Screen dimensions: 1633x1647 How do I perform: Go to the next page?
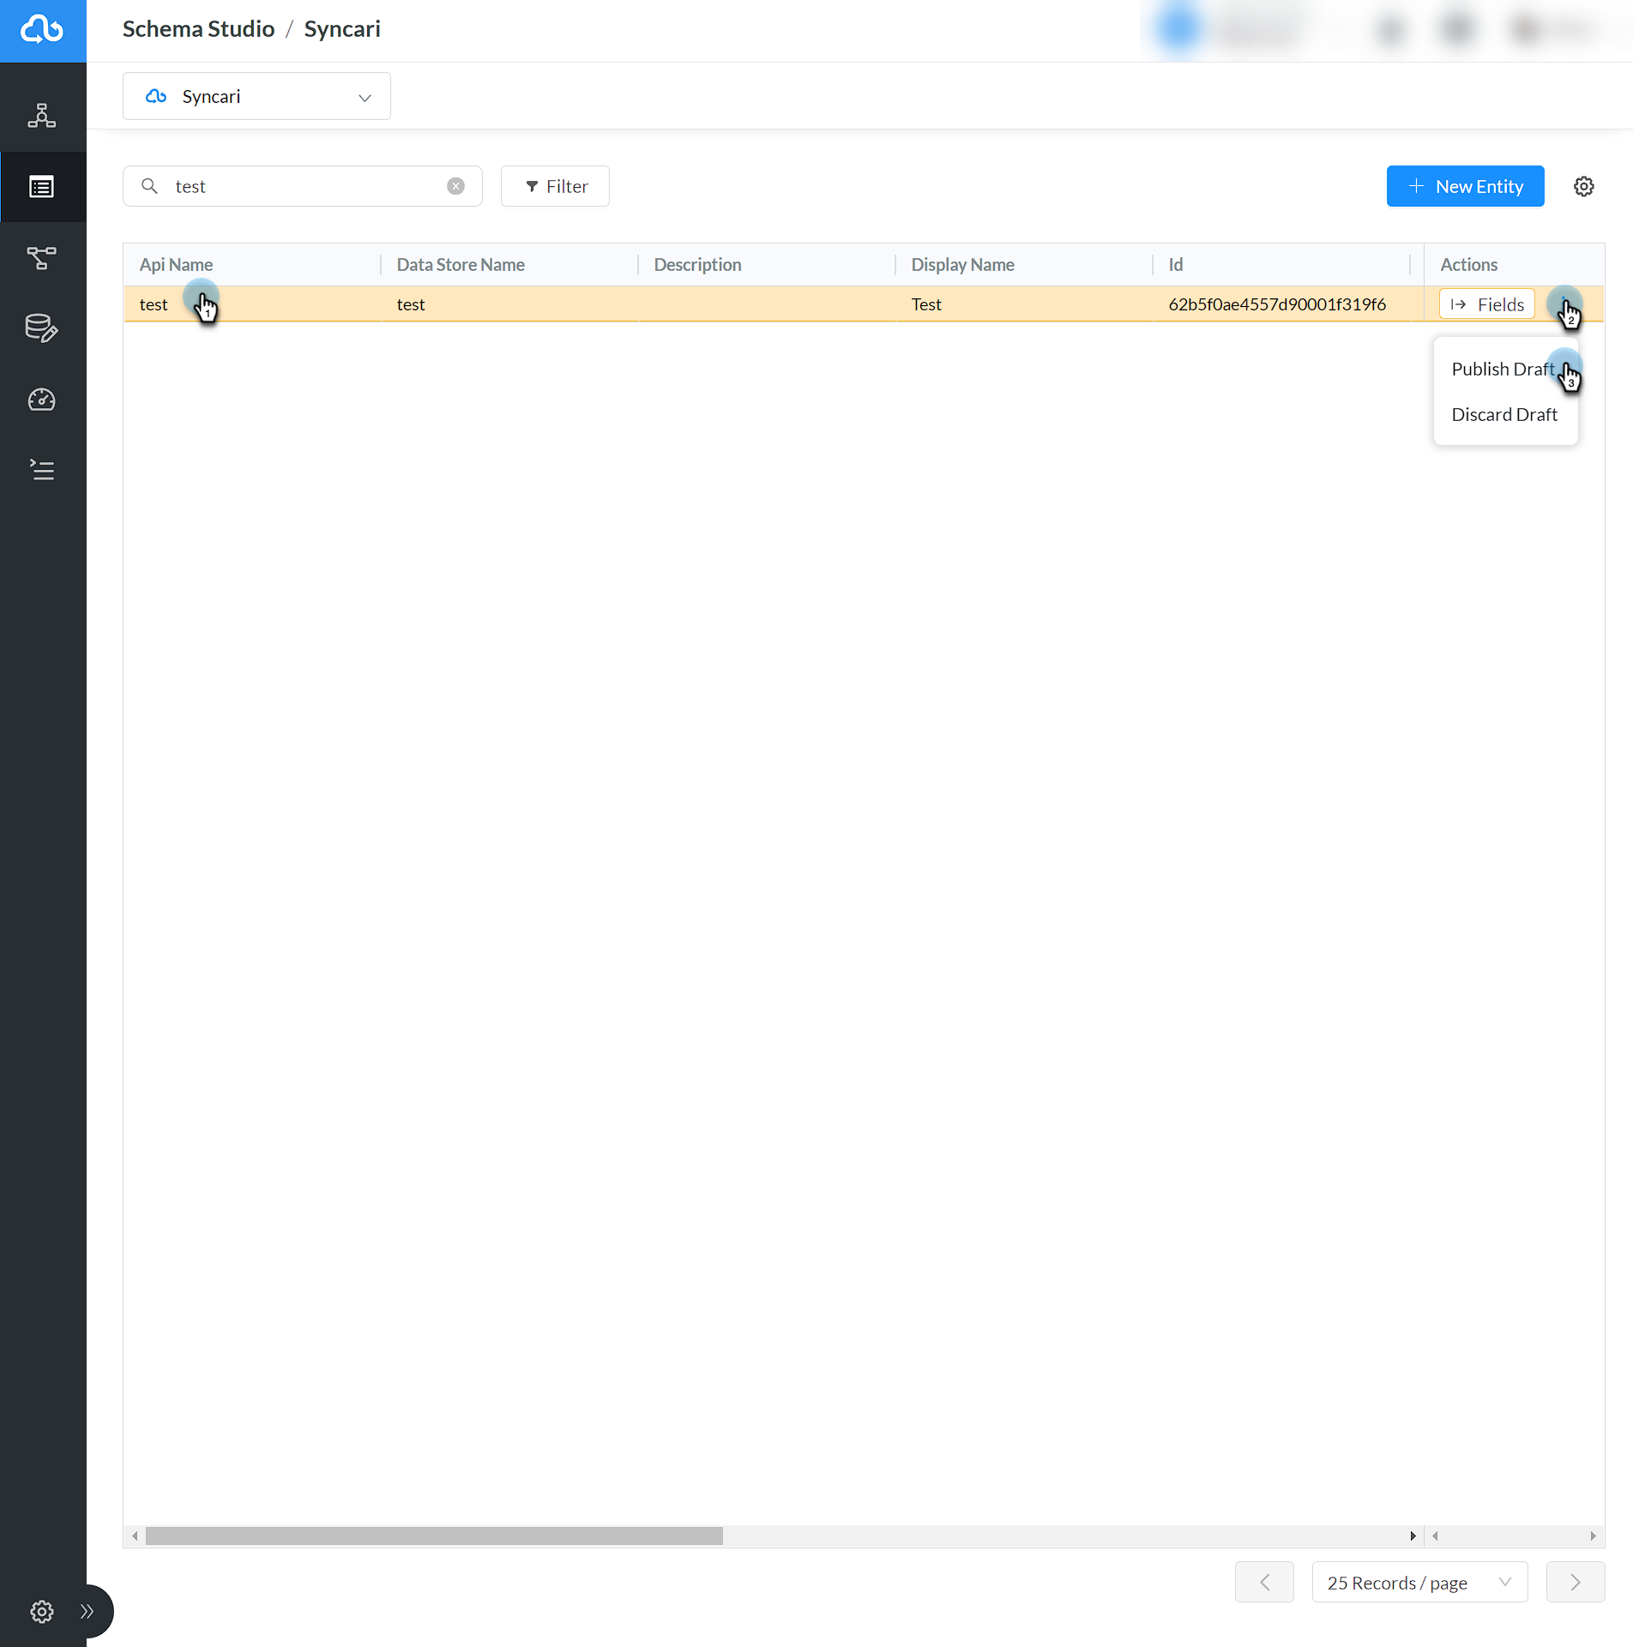click(1576, 1583)
